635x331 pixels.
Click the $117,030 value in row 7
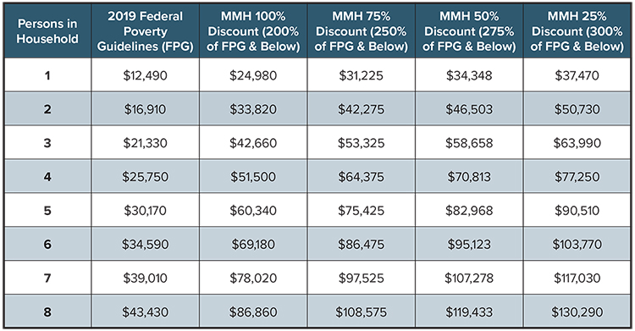click(x=577, y=278)
